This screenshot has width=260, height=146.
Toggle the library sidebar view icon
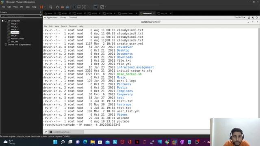click(x=74, y=7)
